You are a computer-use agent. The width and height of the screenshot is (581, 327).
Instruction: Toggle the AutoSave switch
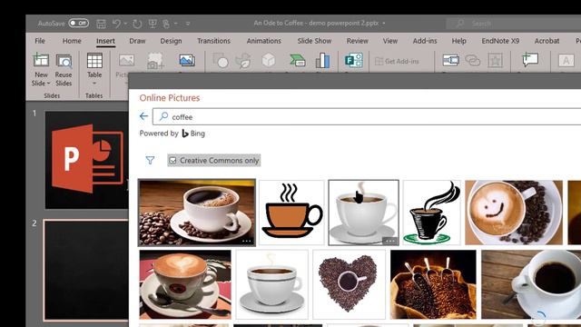point(79,23)
